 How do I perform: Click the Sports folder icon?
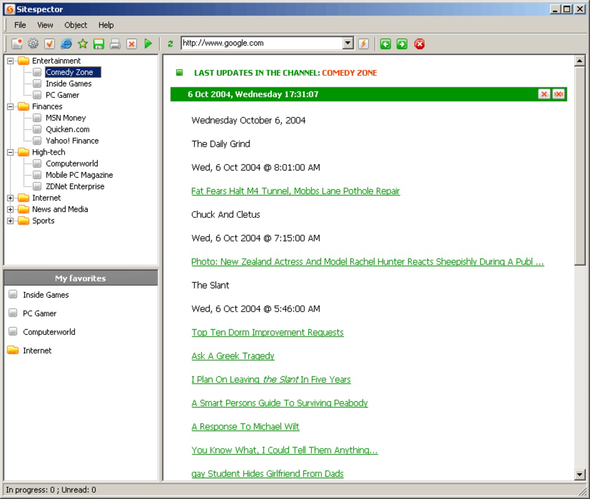pyautogui.click(x=24, y=221)
